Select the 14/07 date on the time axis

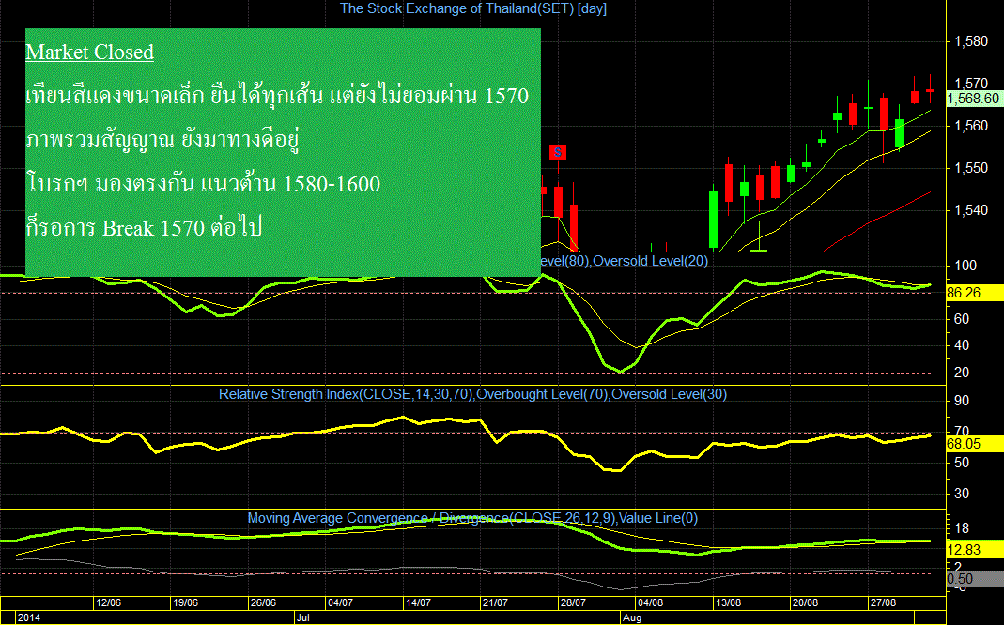coord(418,602)
